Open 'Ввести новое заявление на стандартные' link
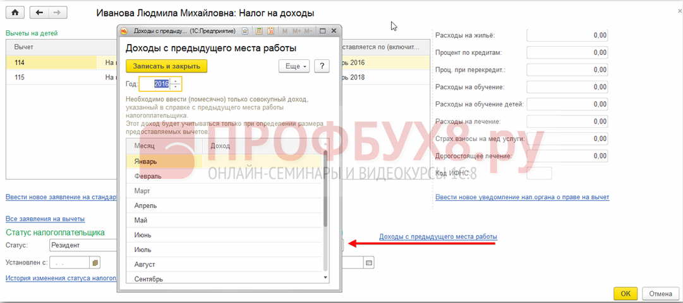 61,197
